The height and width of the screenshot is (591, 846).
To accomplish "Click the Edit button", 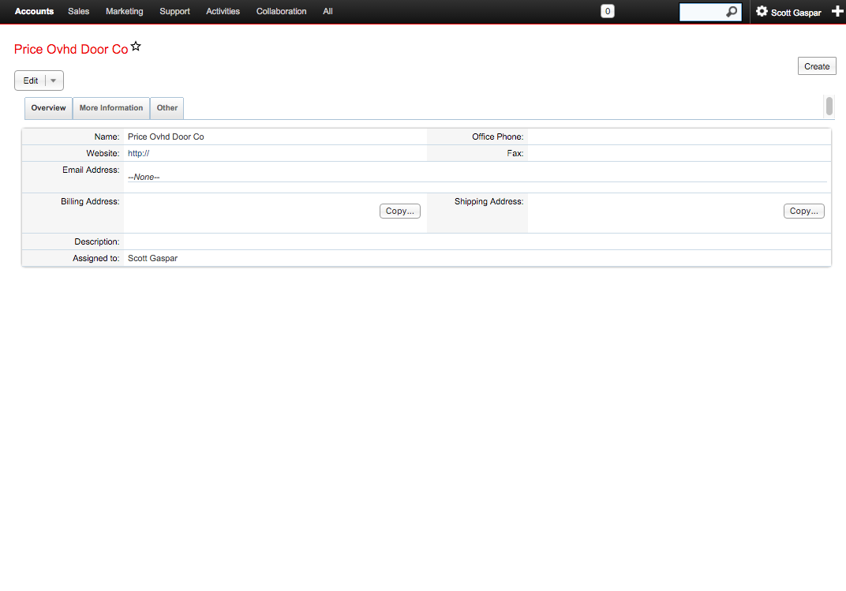I will (x=31, y=81).
